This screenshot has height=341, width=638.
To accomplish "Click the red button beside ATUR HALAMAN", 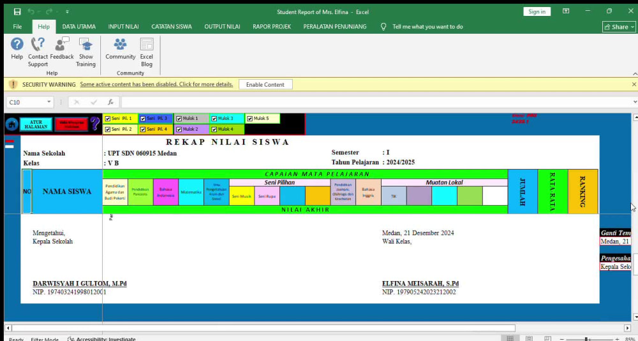I will (x=71, y=124).
